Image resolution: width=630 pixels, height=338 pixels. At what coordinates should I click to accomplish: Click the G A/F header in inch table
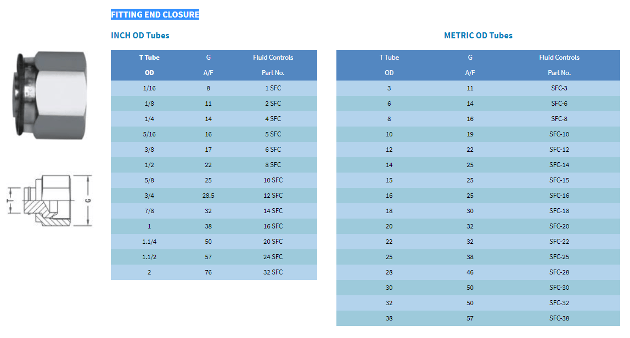point(208,65)
